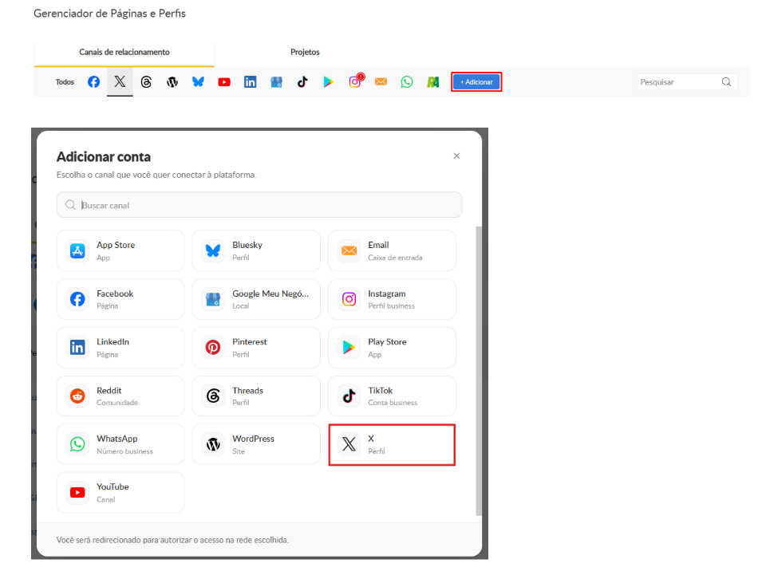This screenshot has height=579, width=758.
Task: Focus the Buscar canal search field
Action: pos(259,205)
